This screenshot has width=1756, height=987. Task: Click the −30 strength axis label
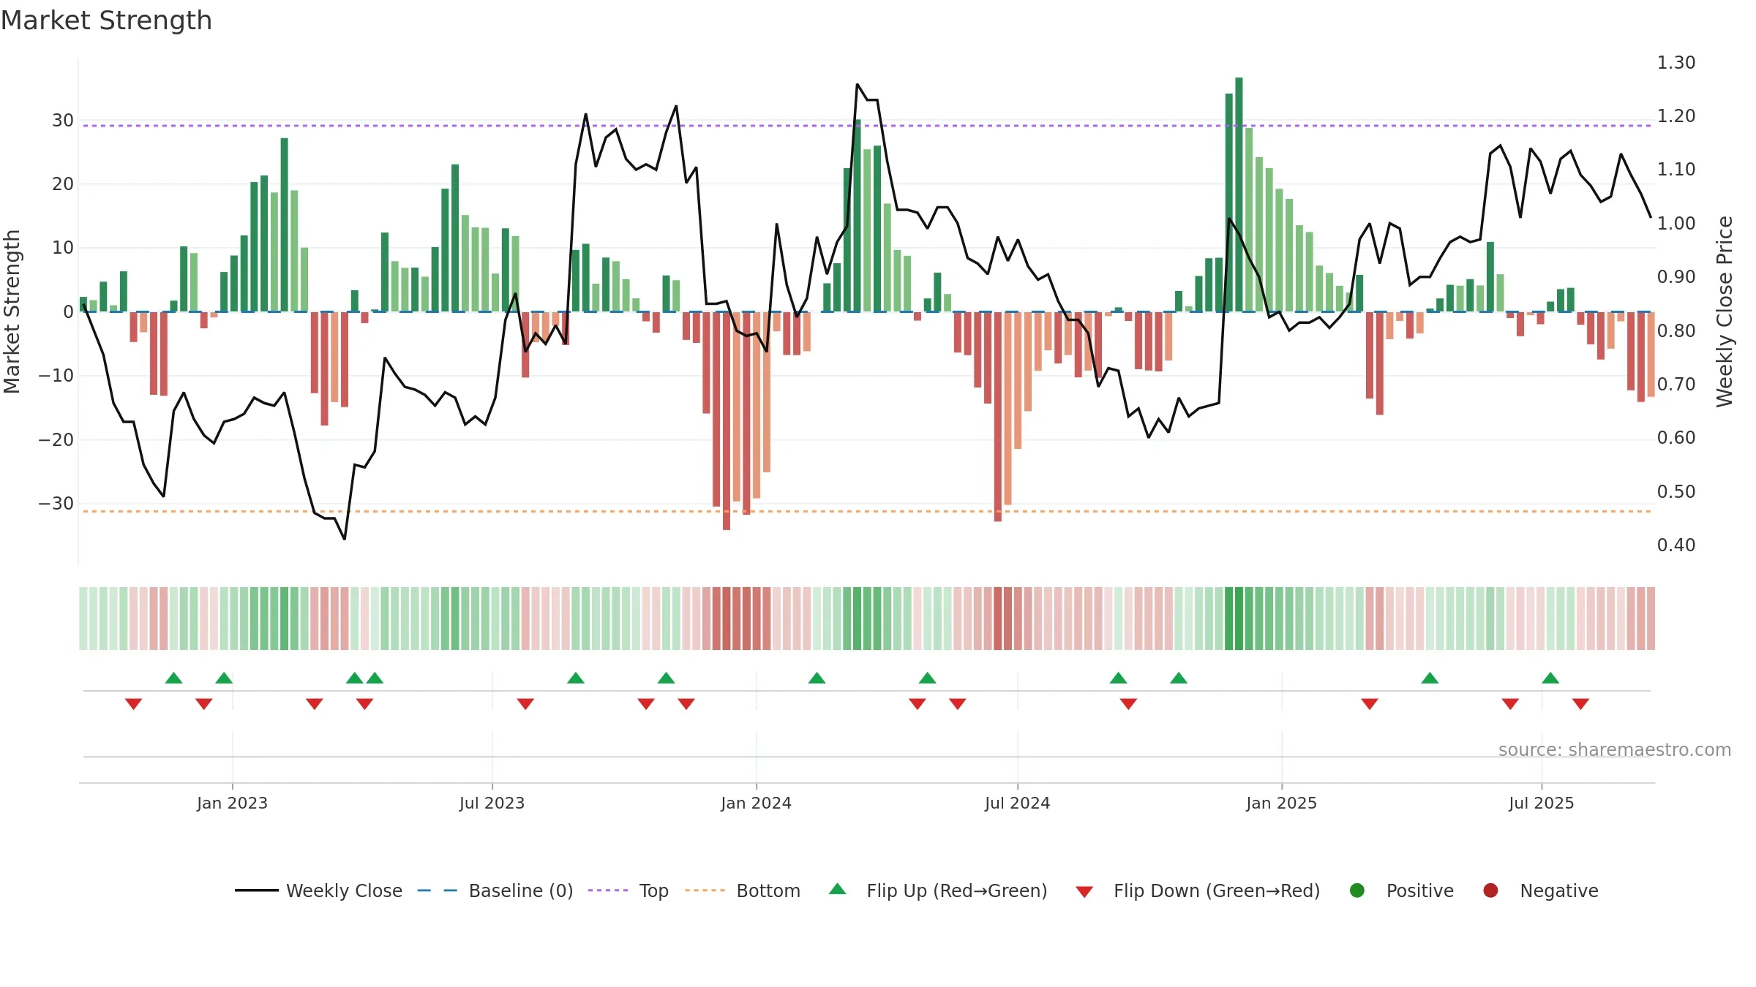[x=56, y=503]
